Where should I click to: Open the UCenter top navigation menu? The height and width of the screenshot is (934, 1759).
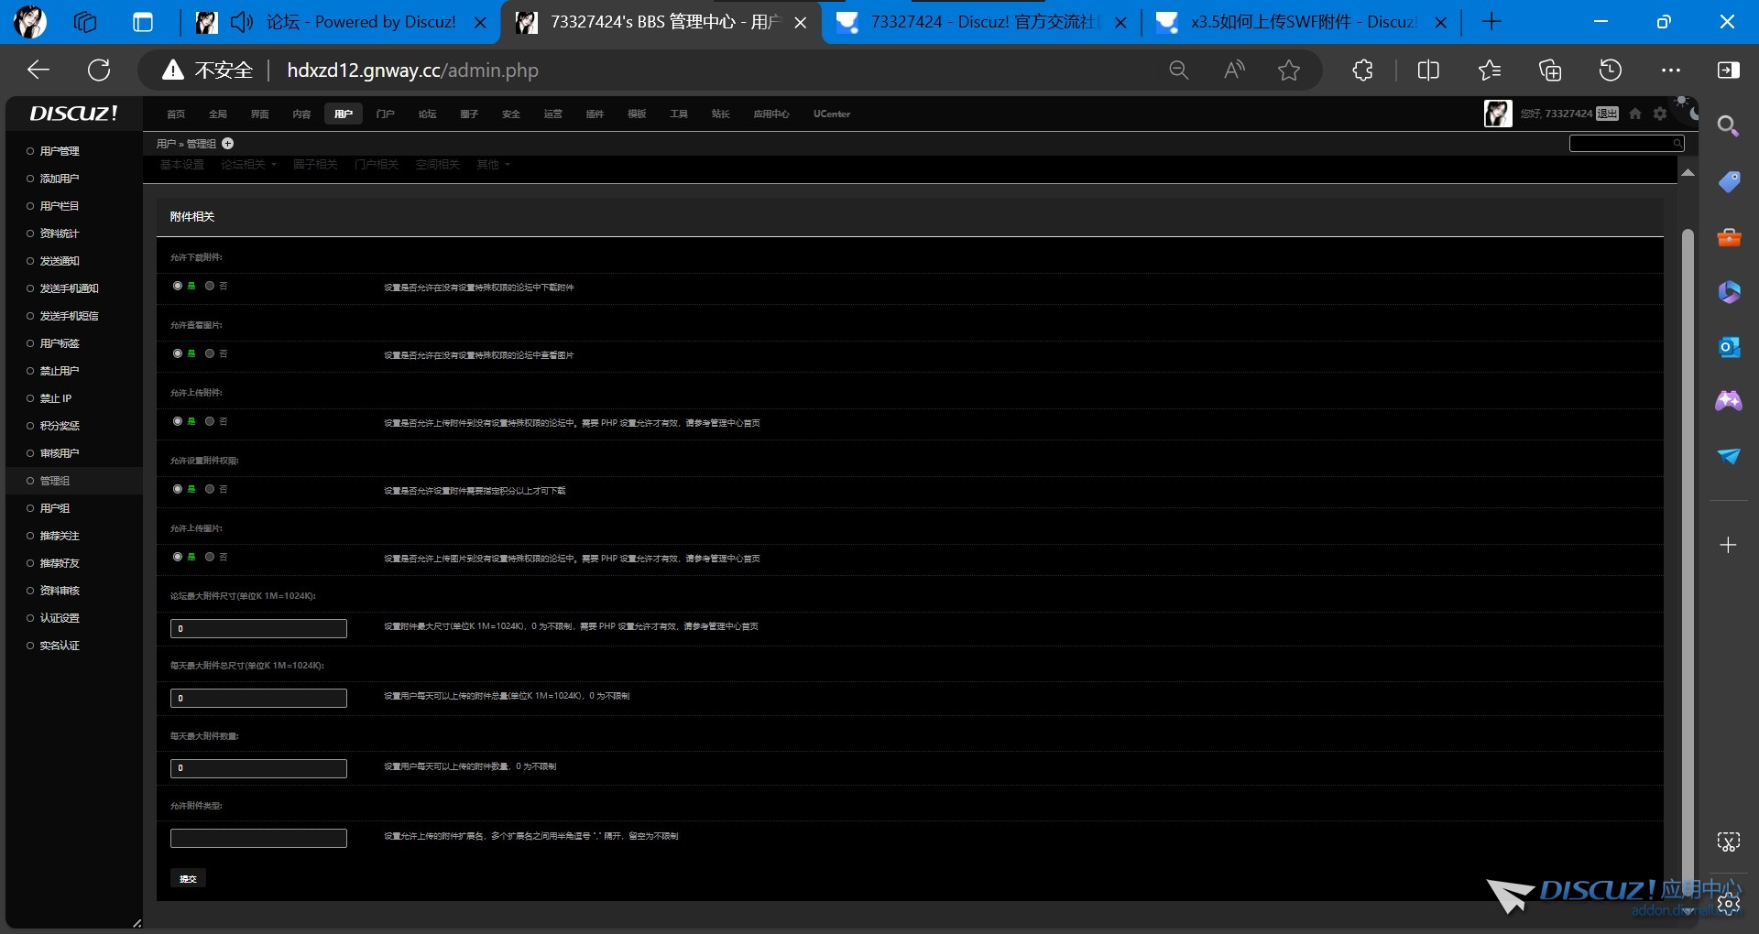[831, 114]
